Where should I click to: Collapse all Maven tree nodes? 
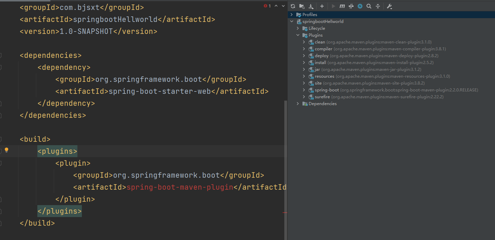click(x=378, y=6)
